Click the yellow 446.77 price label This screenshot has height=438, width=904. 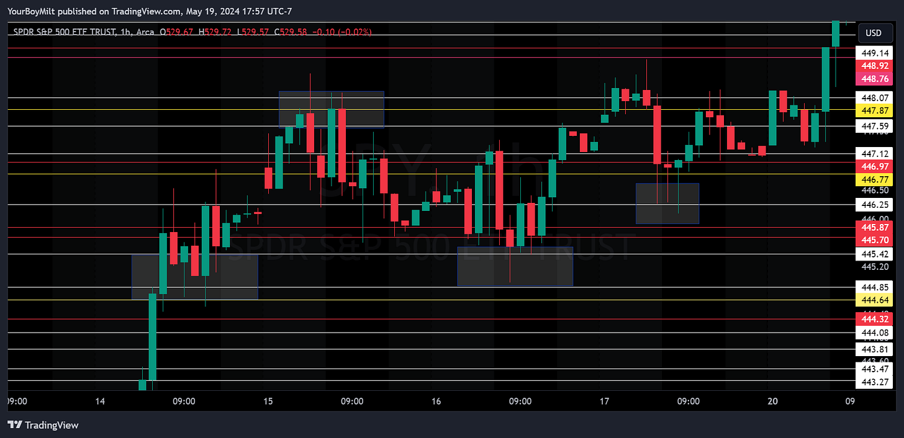click(874, 179)
